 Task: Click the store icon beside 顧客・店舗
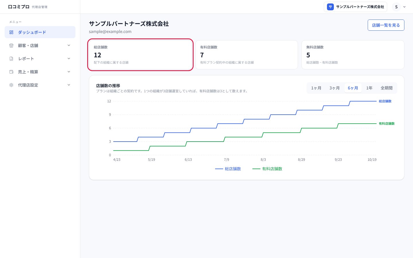(11, 46)
